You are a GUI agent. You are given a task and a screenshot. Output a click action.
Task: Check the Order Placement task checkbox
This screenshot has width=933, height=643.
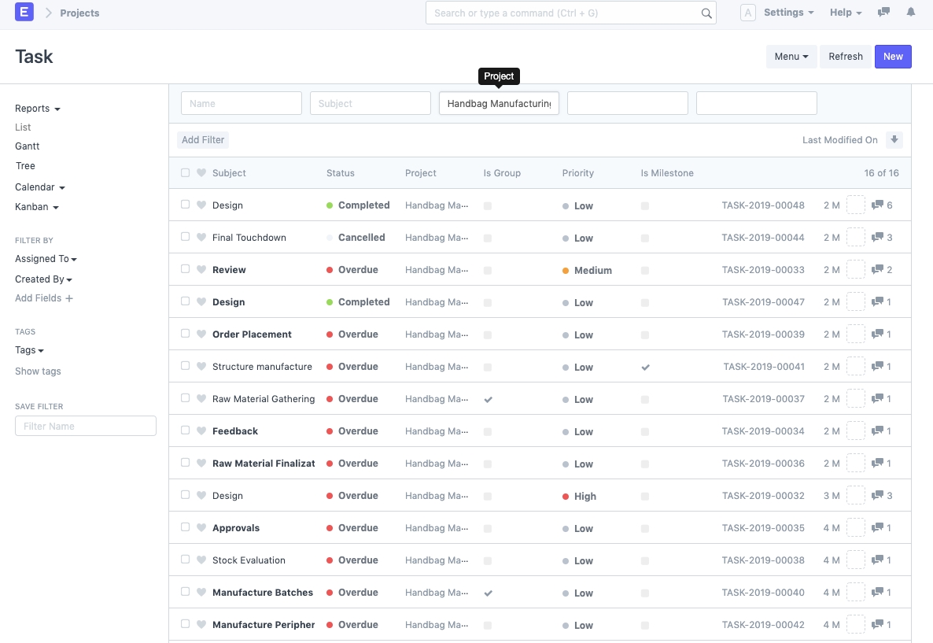coord(186,334)
